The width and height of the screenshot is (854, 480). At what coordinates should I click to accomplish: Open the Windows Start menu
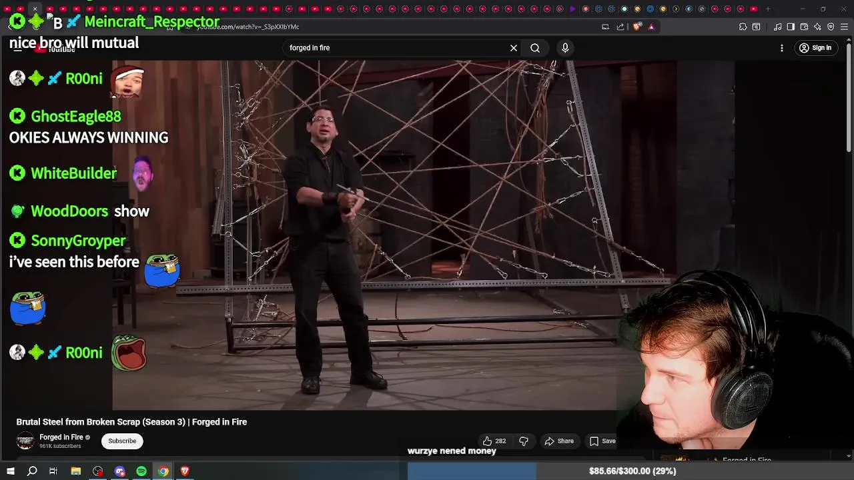click(x=10, y=471)
